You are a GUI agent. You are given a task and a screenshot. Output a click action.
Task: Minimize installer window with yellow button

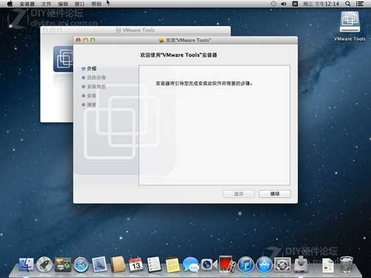click(x=86, y=40)
